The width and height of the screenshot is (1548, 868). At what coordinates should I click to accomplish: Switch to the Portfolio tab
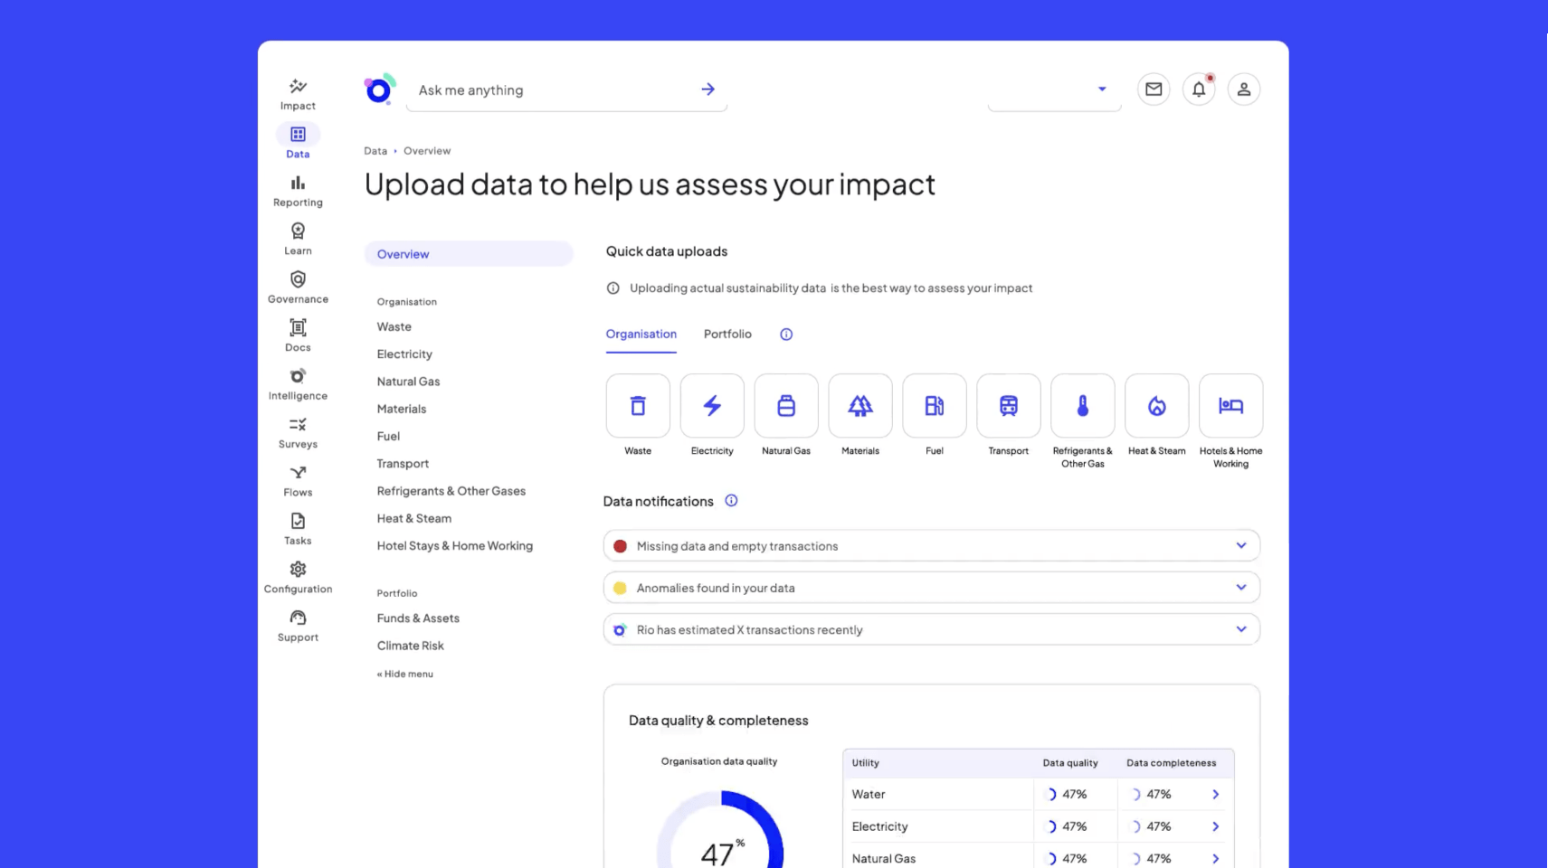tap(727, 335)
